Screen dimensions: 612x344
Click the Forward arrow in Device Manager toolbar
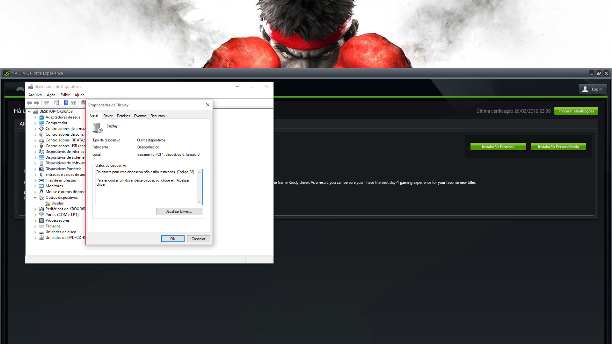pos(37,103)
